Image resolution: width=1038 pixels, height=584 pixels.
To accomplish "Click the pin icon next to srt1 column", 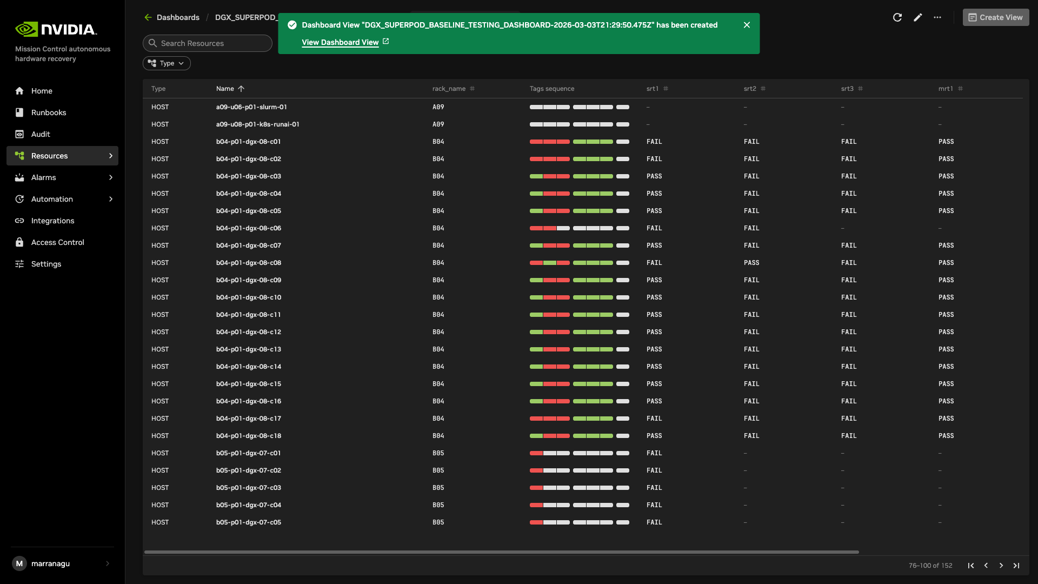I will point(666,89).
